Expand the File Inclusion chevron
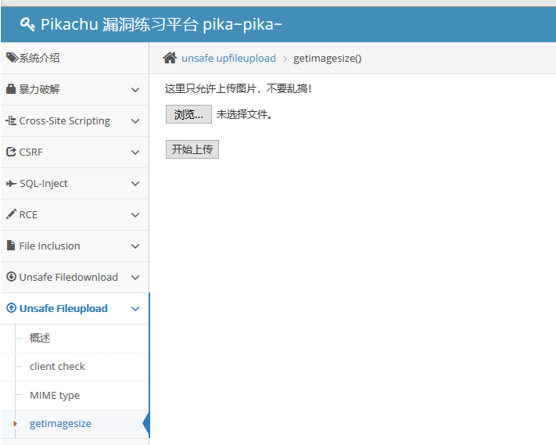Image resolution: width=556 pixels, height=445 pixels. pyautogui.click(x=135, y=246)
